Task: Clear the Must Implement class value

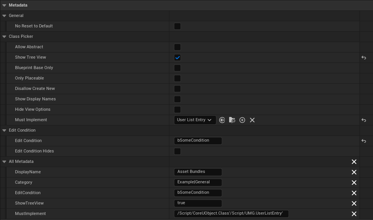Action: click(252, 120)
